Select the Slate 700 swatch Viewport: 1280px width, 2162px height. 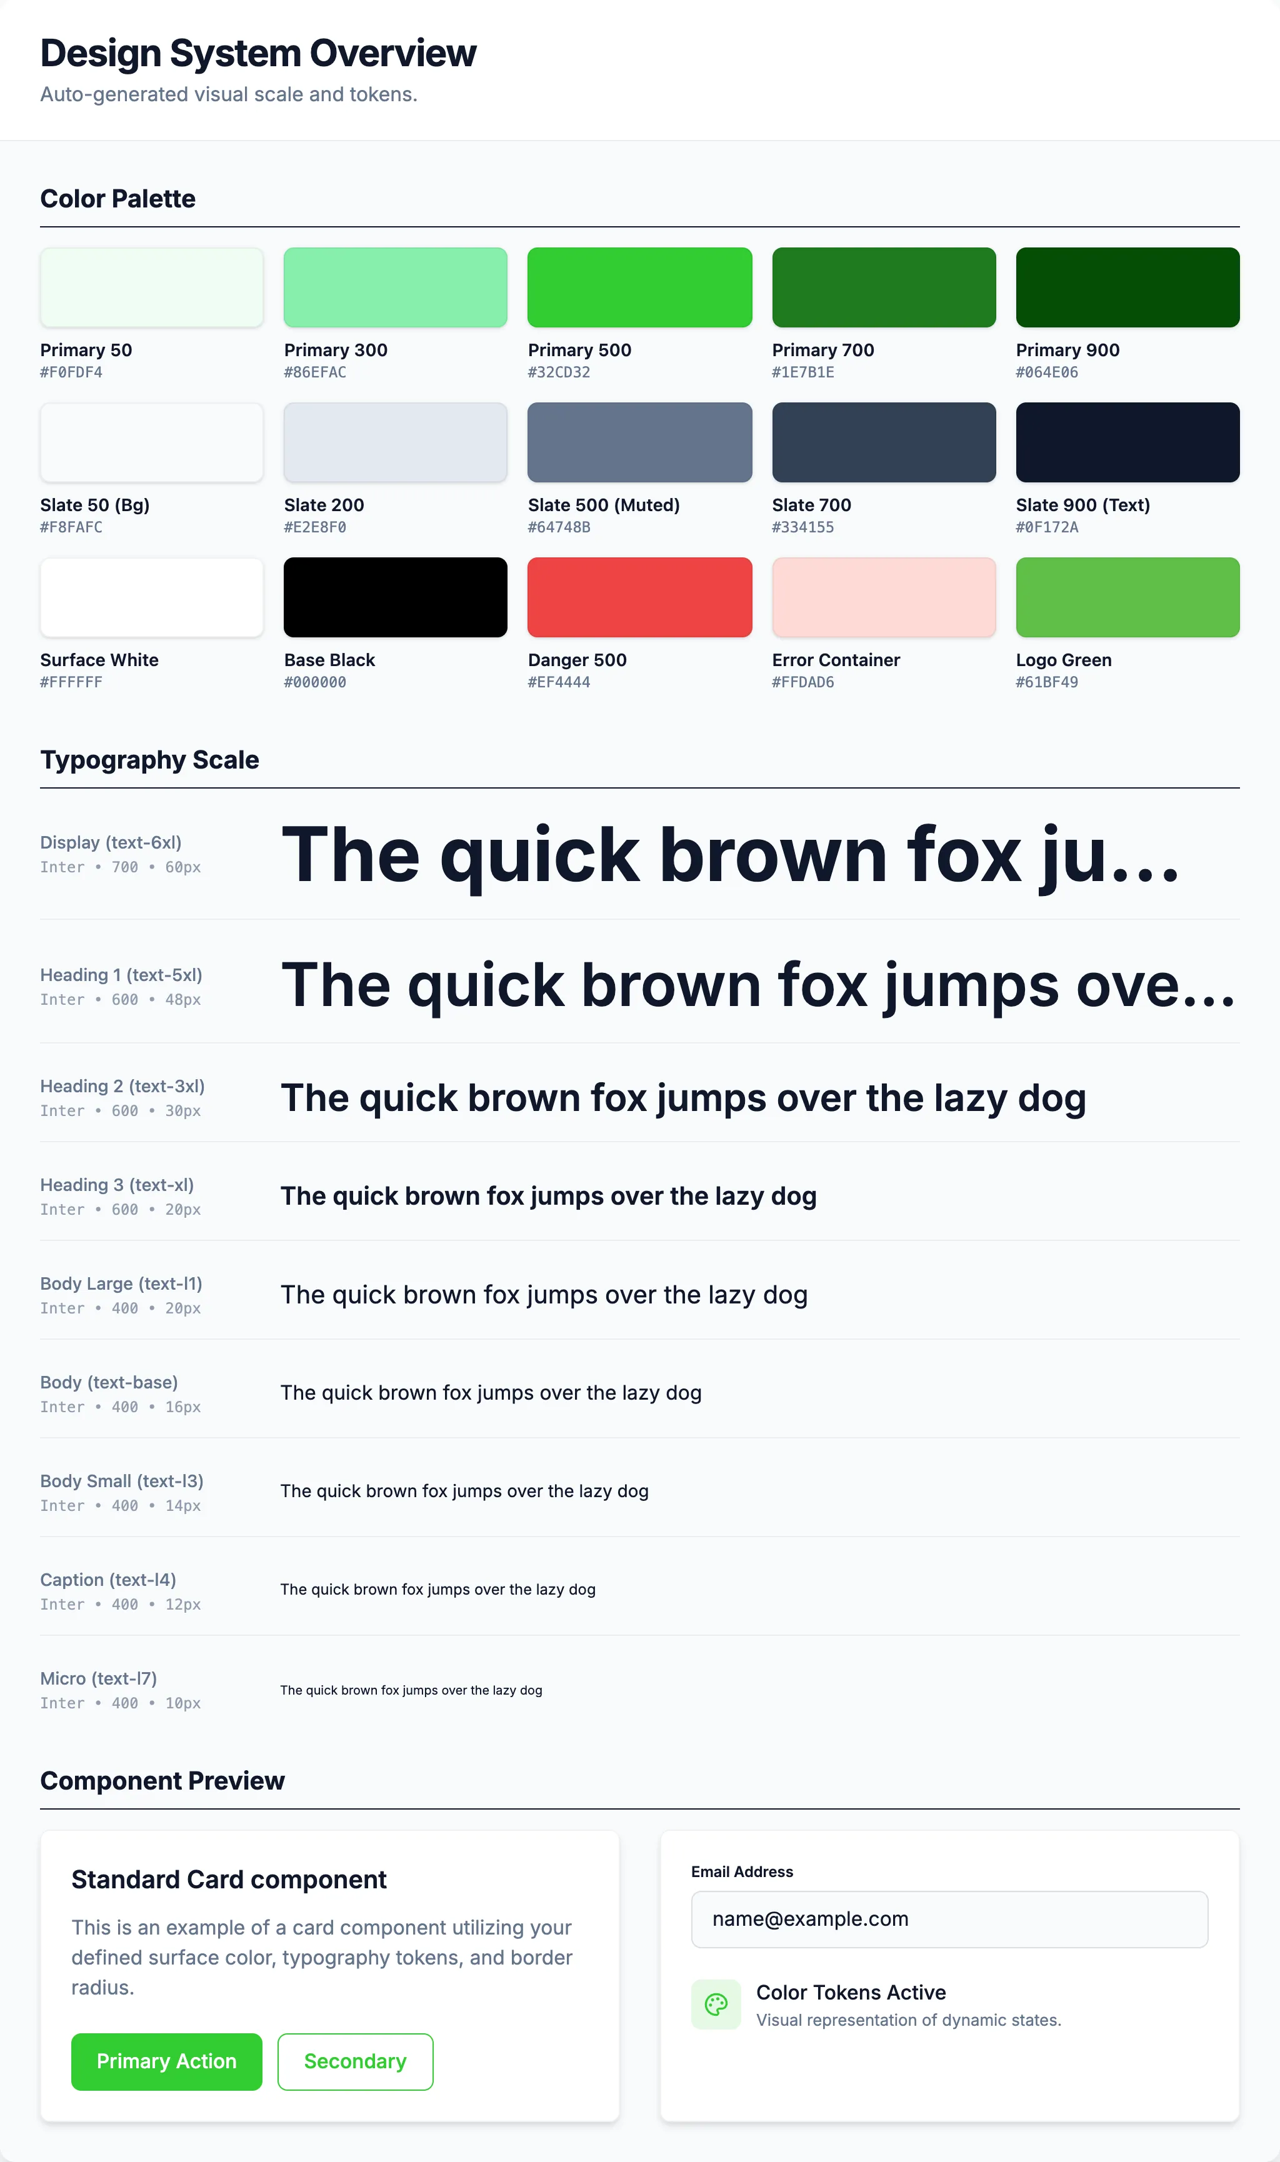884,442
